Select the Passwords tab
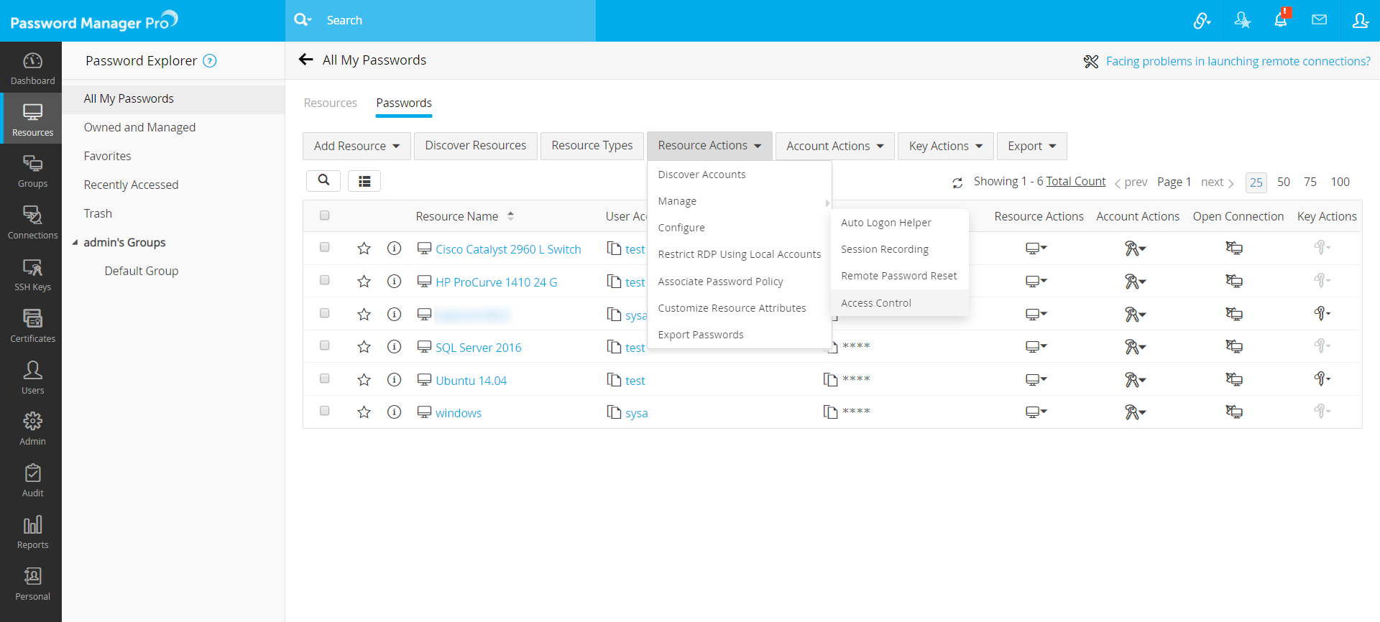Screen dimensions: 1380x622 pyautogui.click(x=404, y=103)
